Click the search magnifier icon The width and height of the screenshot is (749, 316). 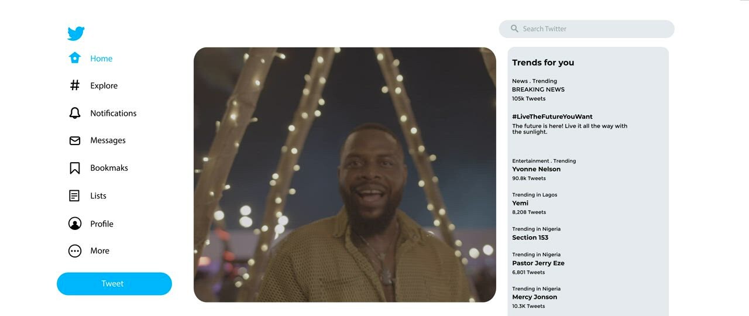tap(514, 29)
